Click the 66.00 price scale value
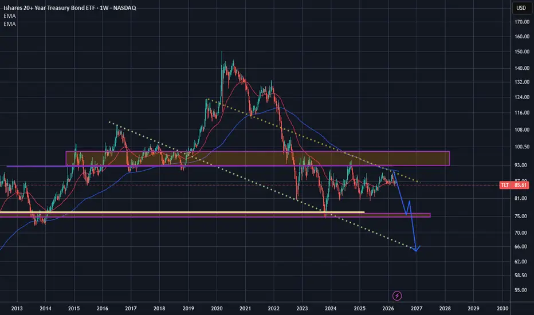 pos(522,246)
